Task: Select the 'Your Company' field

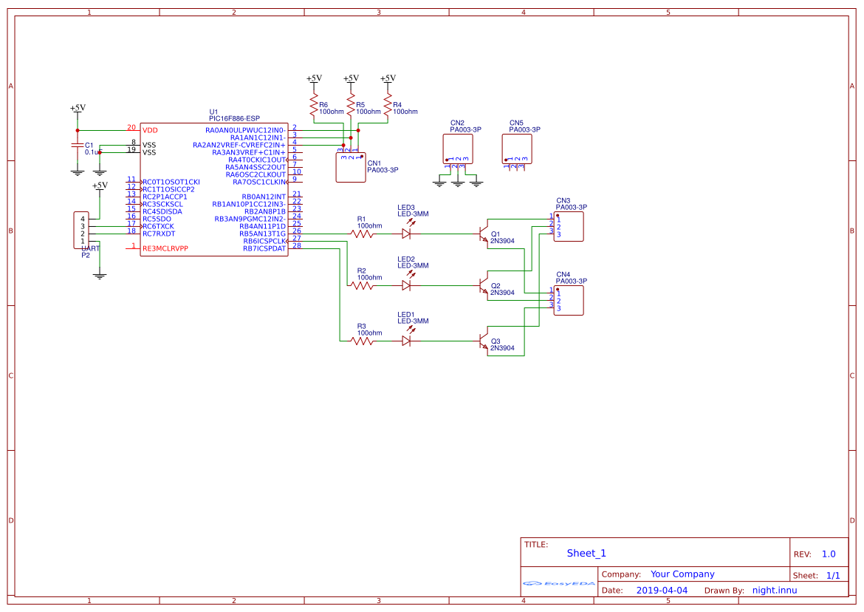Action: (682, 574)
